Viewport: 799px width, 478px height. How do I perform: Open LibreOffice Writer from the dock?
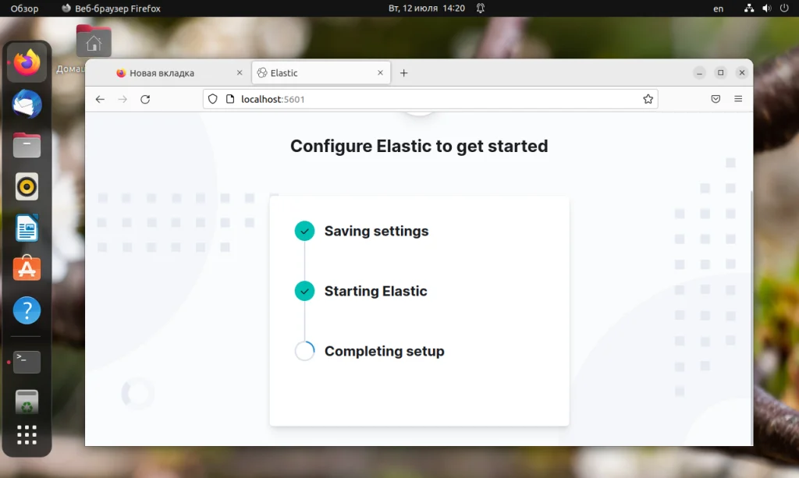[x=27, y=228]
